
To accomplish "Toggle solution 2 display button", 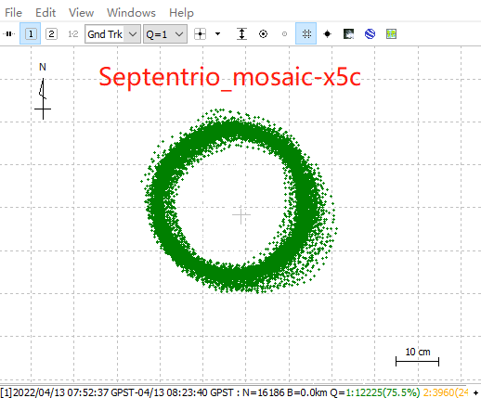I will [x=51, y=33].
